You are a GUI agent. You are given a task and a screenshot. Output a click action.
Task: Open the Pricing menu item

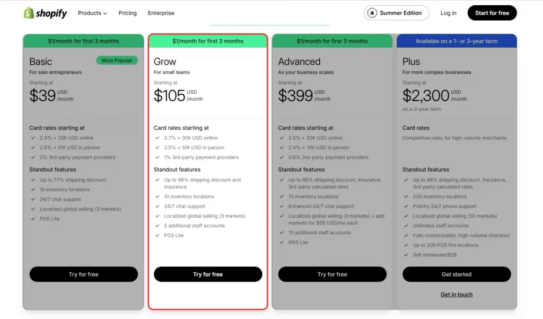click(x=127, y=13)
